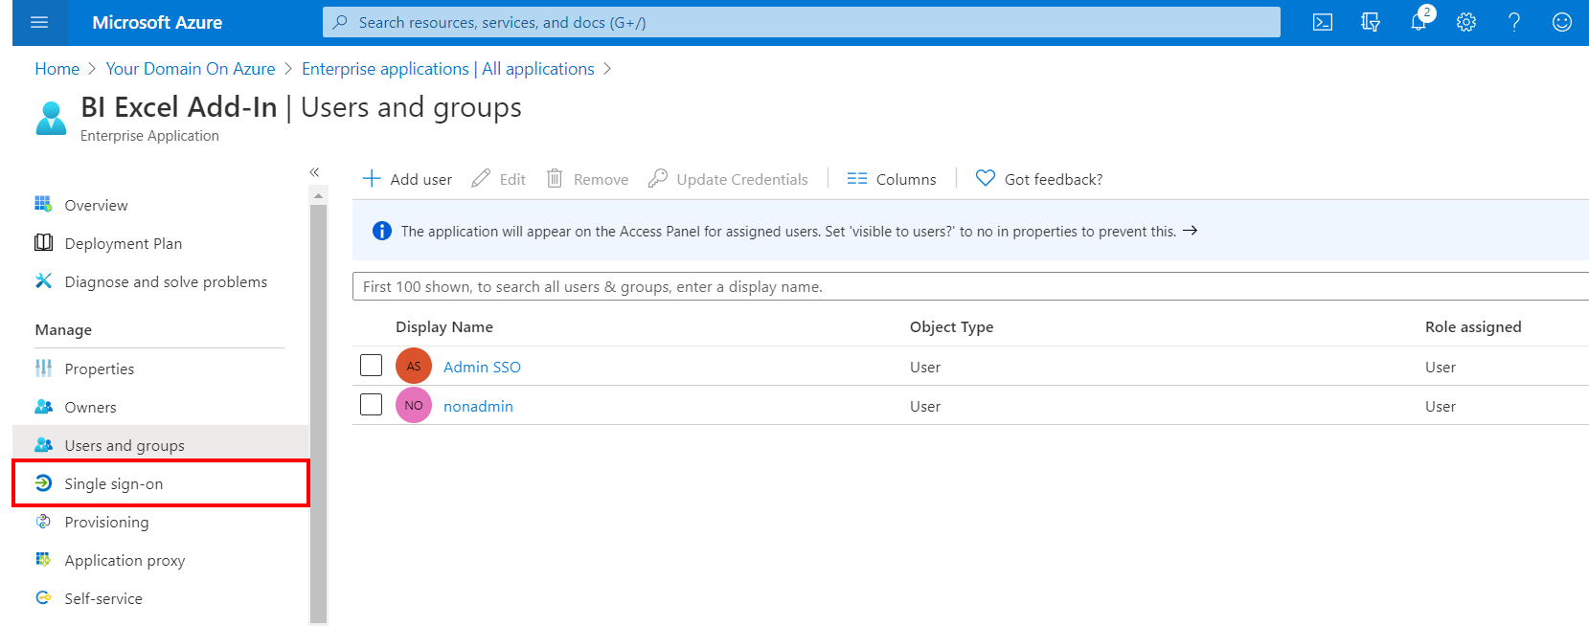Click the Owners people icon
Image resolution: width=1589 pixels, height=626 pixels.
[x=43, y=406]
